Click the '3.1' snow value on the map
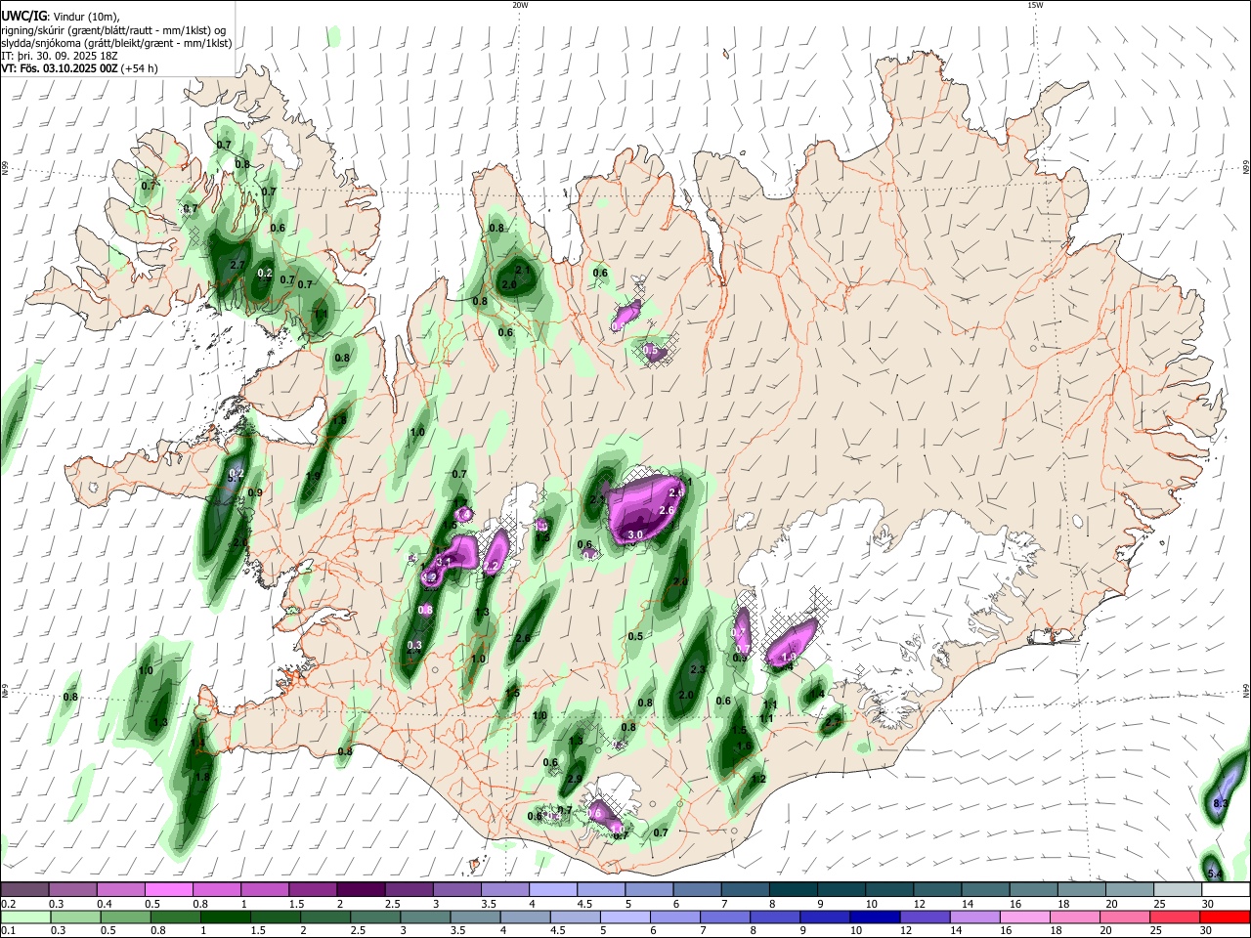1251x938 pixels. (444, 562)
